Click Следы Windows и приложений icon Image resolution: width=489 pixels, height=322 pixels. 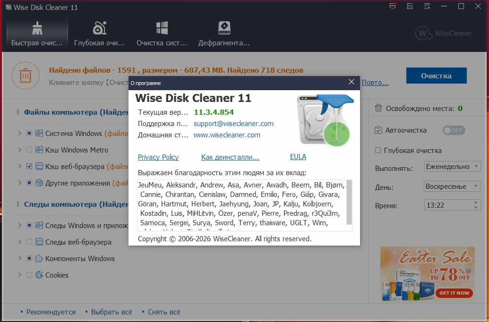tap(39, 225)
